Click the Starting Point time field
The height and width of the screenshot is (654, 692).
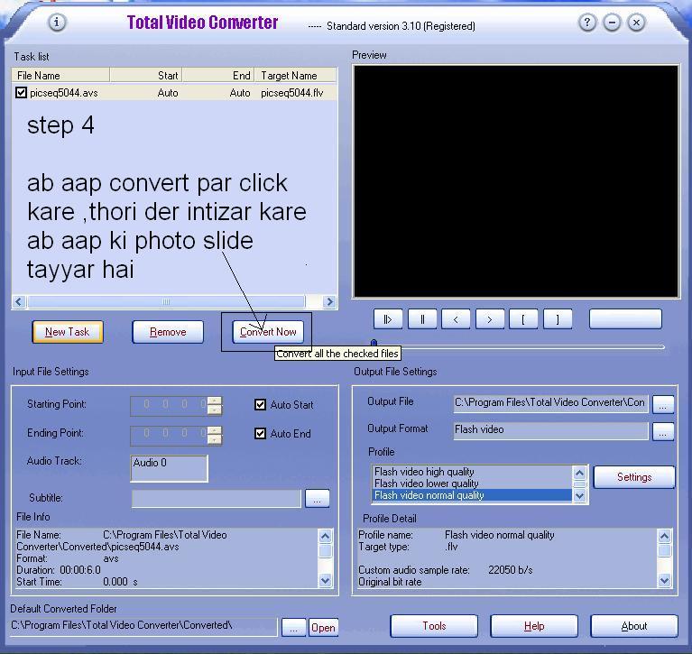tap(170, 406)
